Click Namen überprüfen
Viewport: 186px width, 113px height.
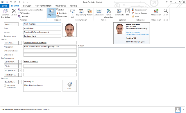coord(108,13)
